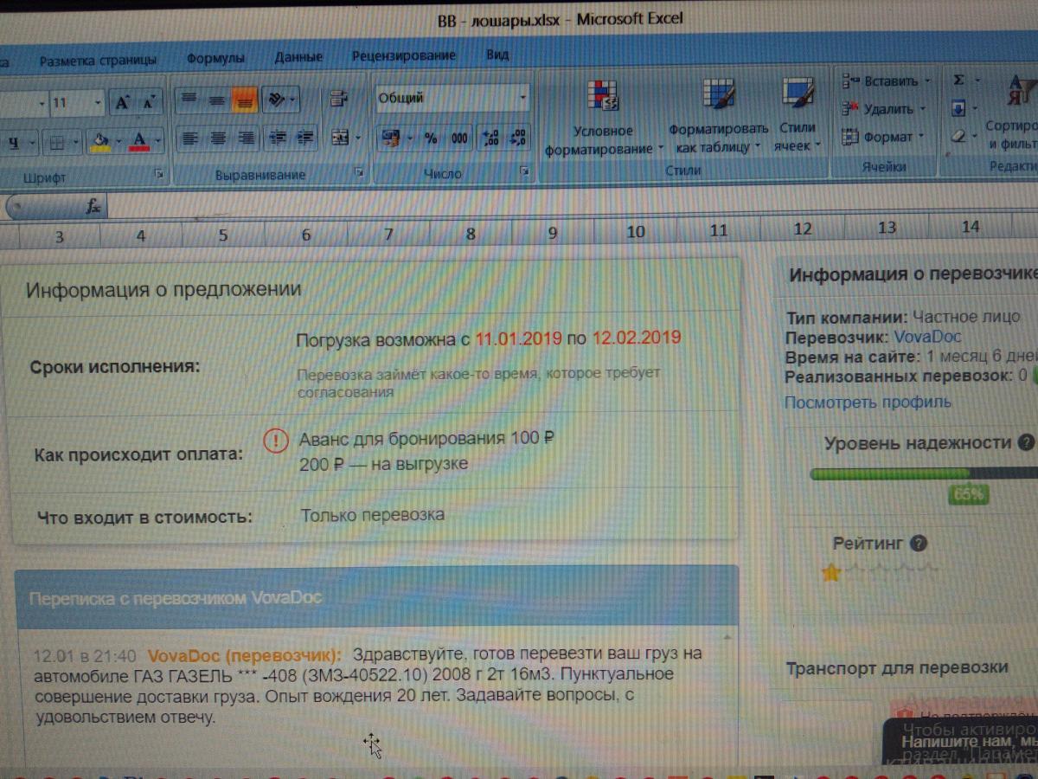Increase font size with the large A button
The image size is (1038, 779).
click(x=122, y=103)
